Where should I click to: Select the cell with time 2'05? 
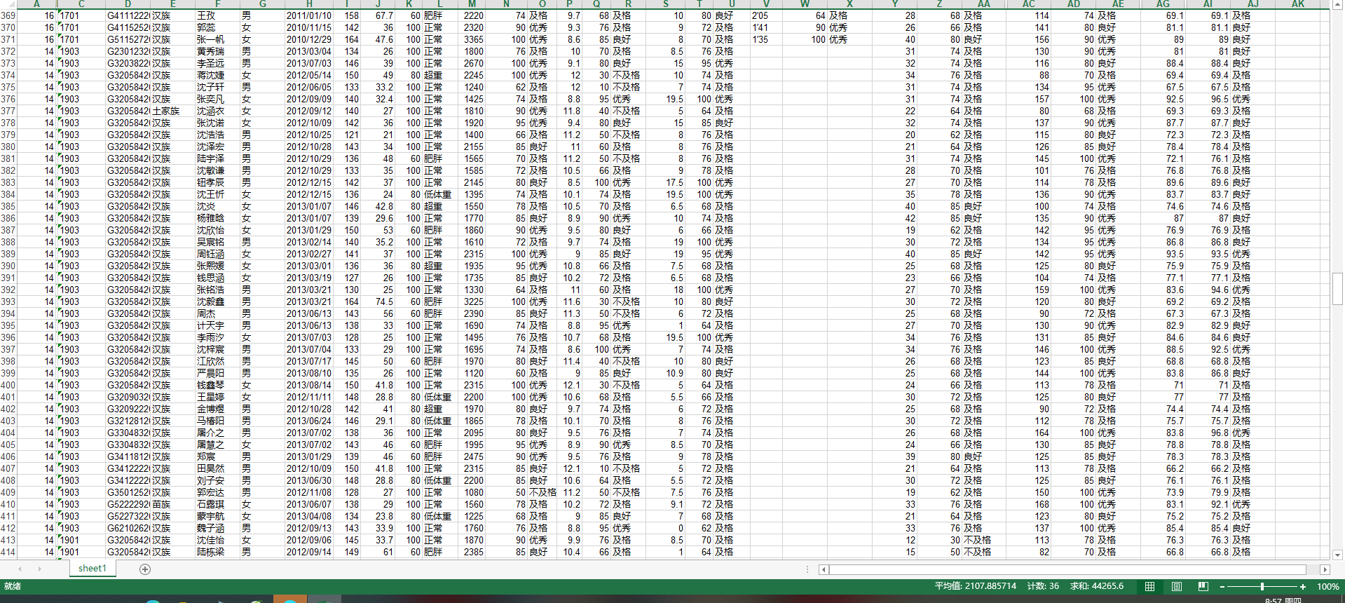click(766, 15)
